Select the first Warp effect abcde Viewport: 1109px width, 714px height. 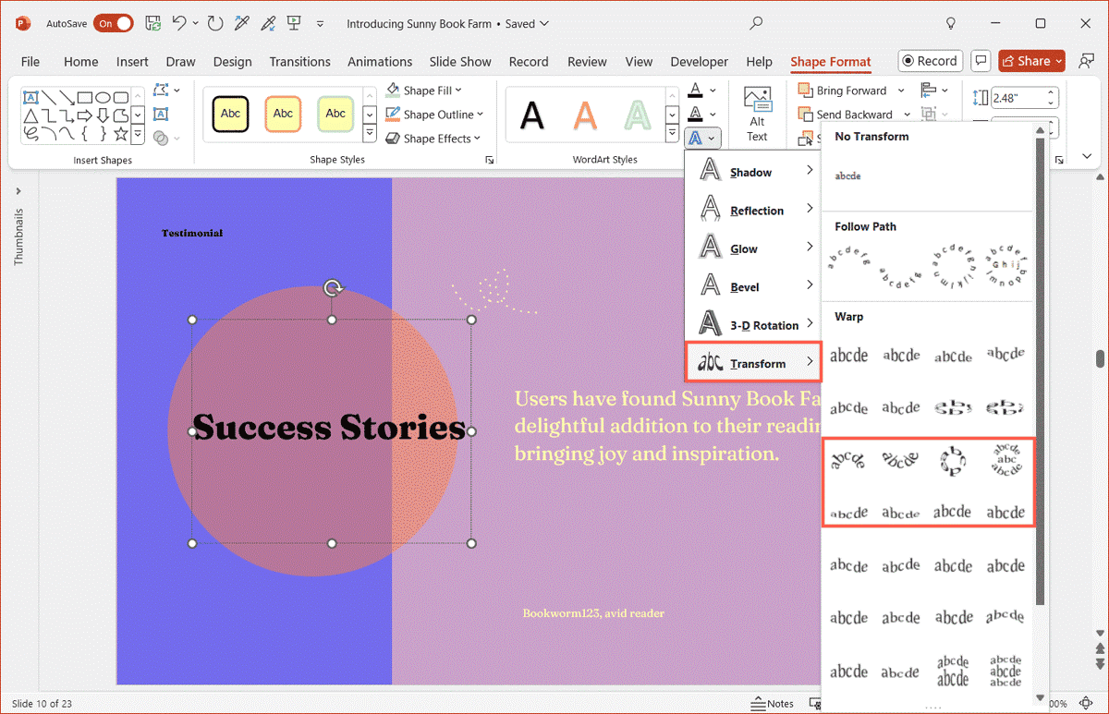[x=848, y=355]
